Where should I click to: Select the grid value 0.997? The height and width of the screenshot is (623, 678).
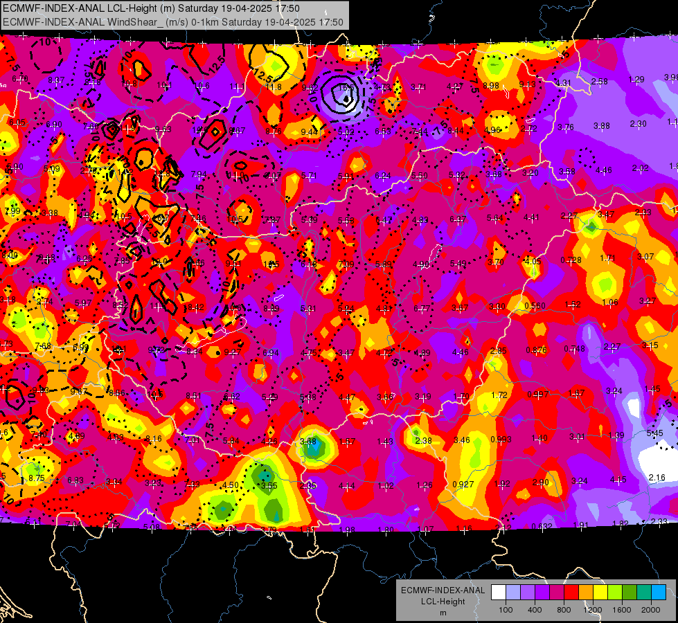[x=538, y=395]
